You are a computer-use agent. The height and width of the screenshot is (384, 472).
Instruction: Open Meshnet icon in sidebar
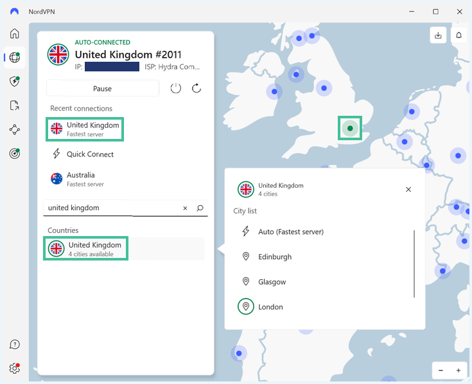(x=14, y=129)
